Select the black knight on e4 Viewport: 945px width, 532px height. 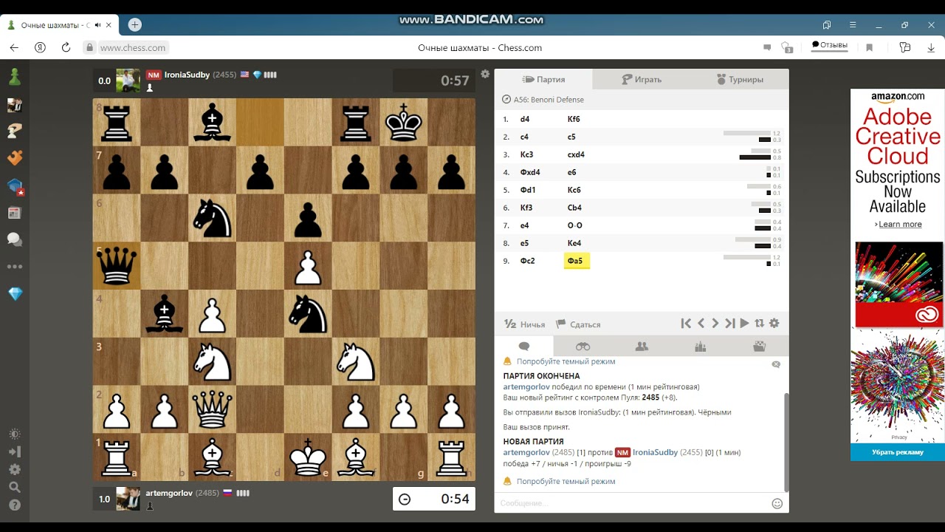click(308, 314)
